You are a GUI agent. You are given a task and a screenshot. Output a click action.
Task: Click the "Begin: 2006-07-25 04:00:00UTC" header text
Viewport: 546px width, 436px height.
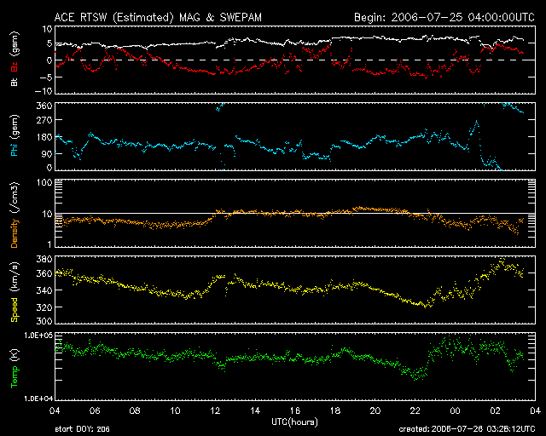(444, 17)
